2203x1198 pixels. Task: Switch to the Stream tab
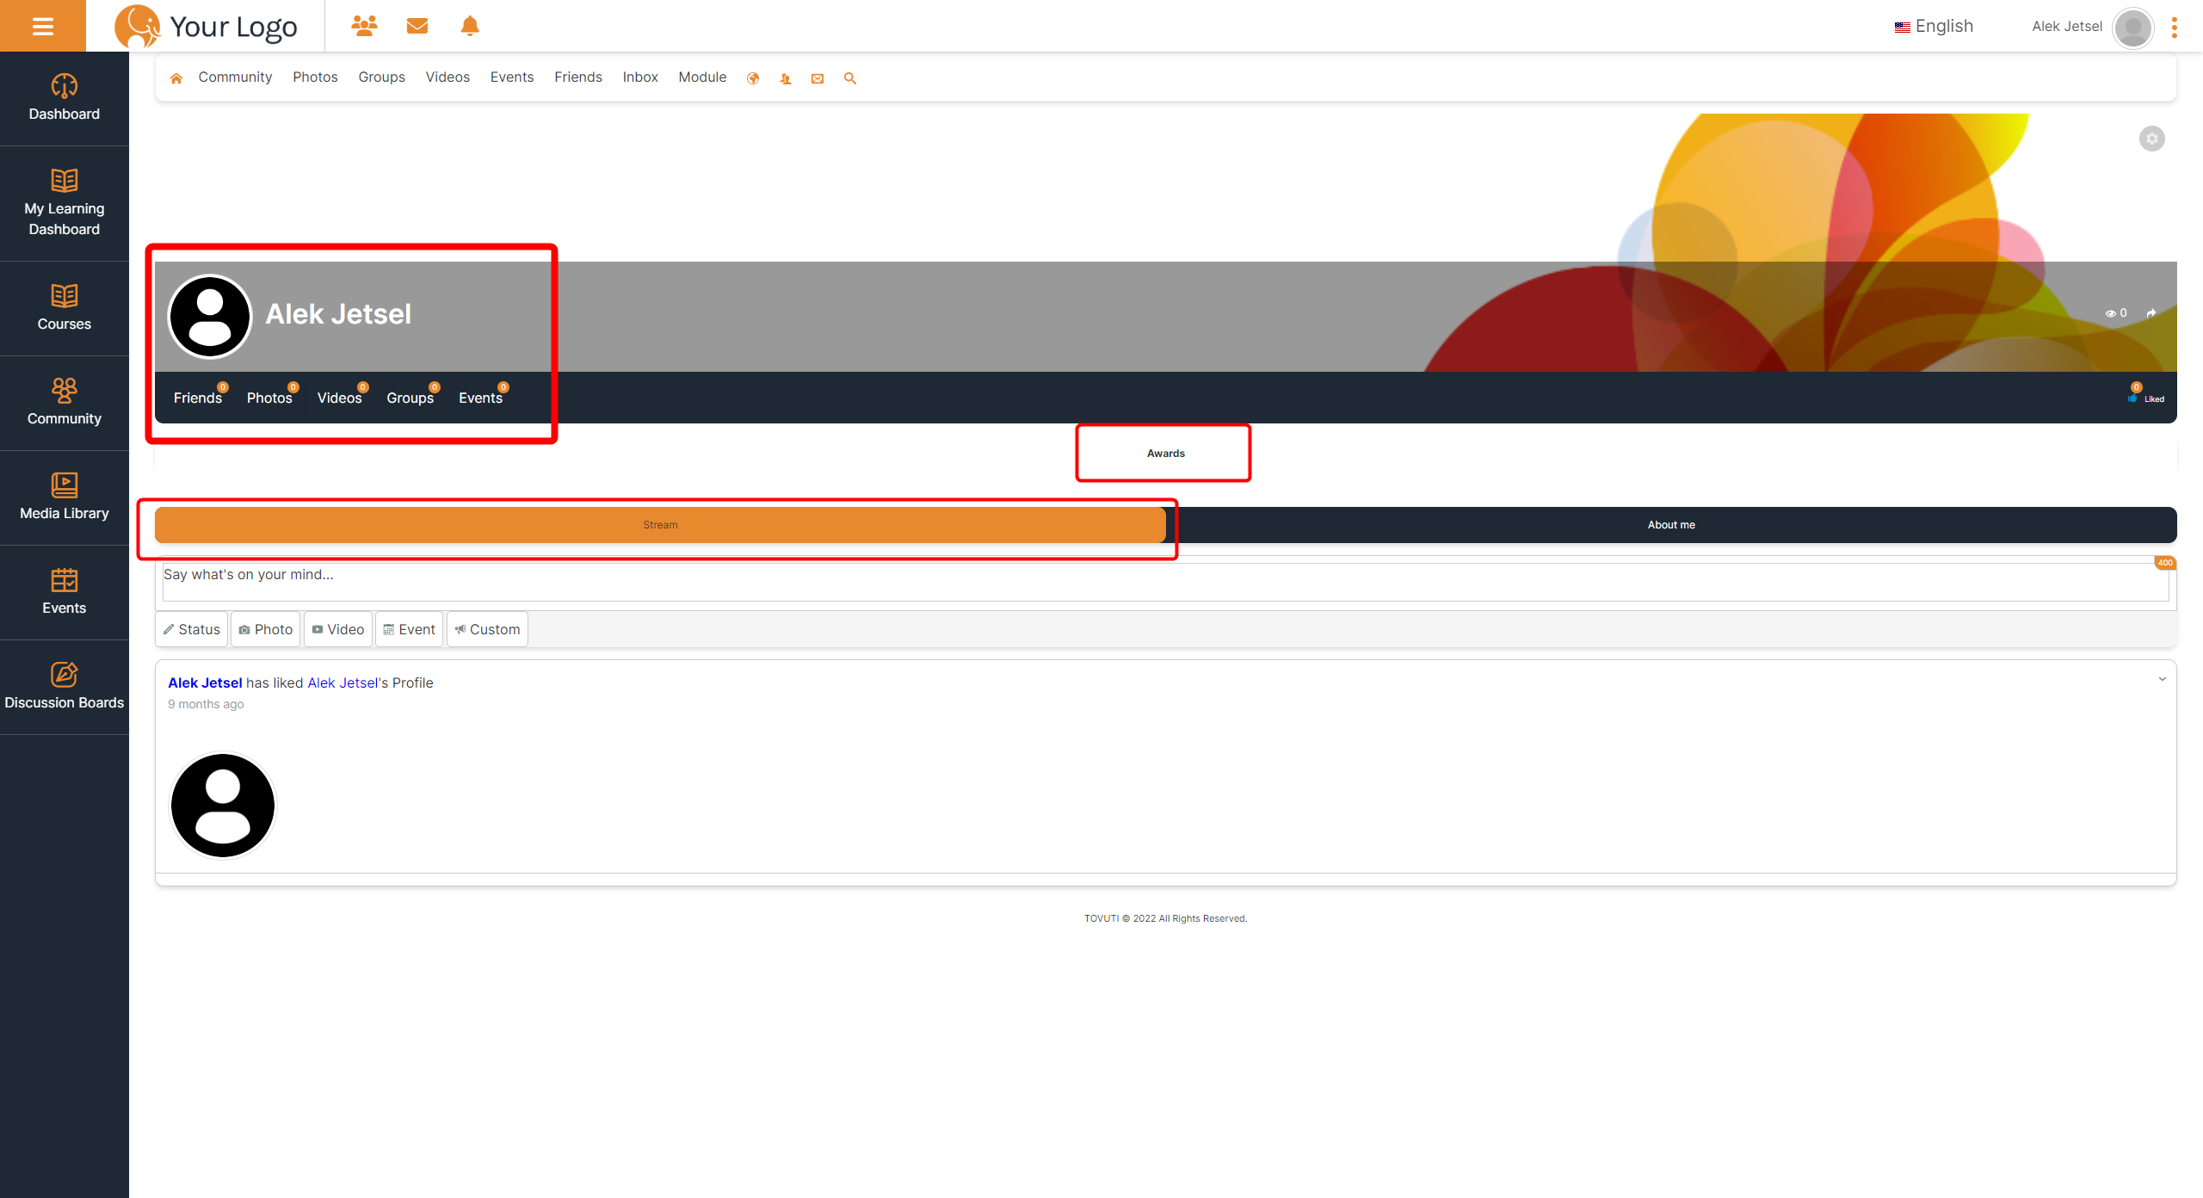pos(660,525)
